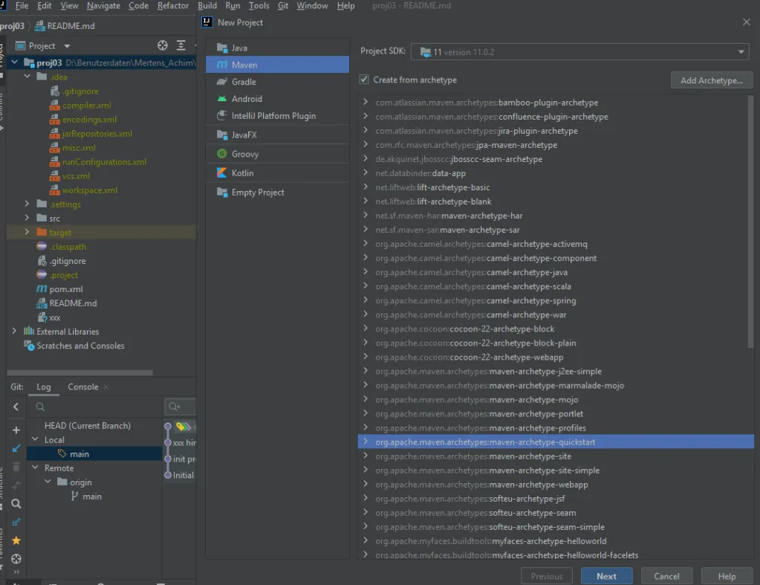Image resolution: width=760 pixels, height=585 pixels.
Task: Collapse the .idea folder
Action: click(x=27, y=77)
